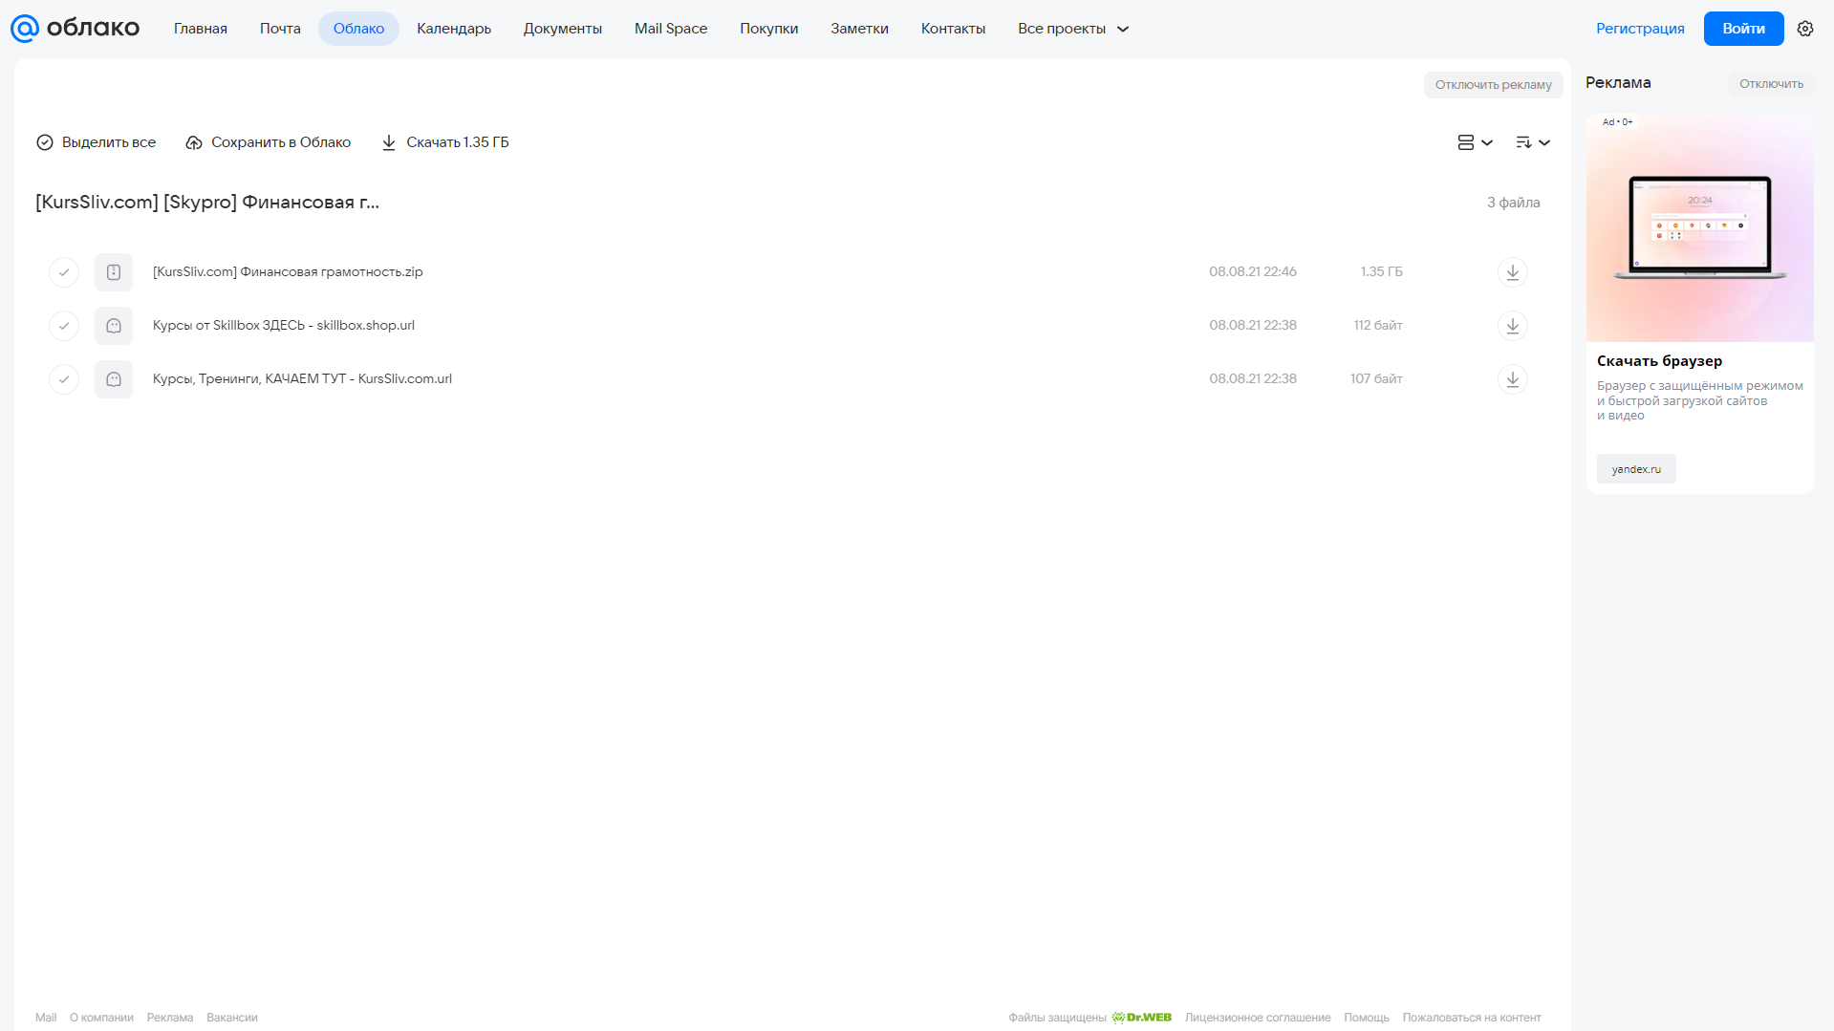The width and height of the screenshot is (1834, 1031).
Task: Download the Финансовая грамотность.zip file via its arrow icon
Action: (1512, 272)
